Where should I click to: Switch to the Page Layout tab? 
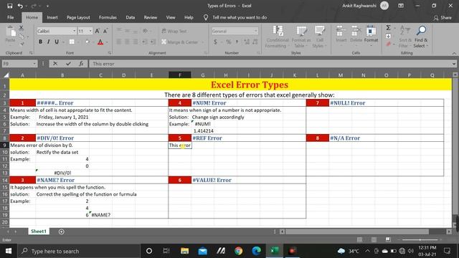click(x=78, y=17)
